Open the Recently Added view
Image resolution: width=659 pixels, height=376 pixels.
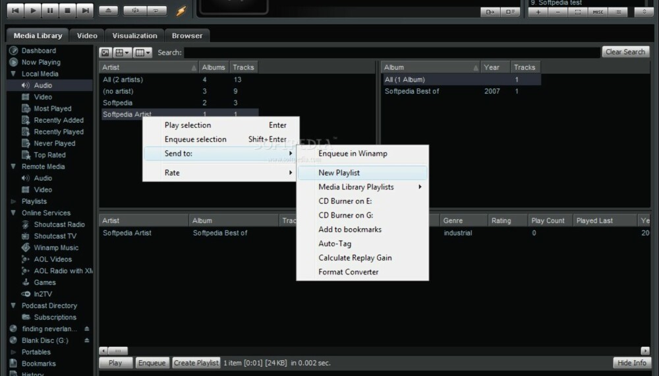tap(59, 120)
